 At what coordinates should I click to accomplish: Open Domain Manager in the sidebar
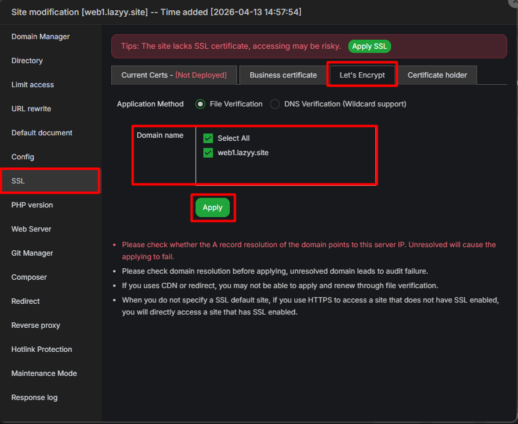point(40,37)
